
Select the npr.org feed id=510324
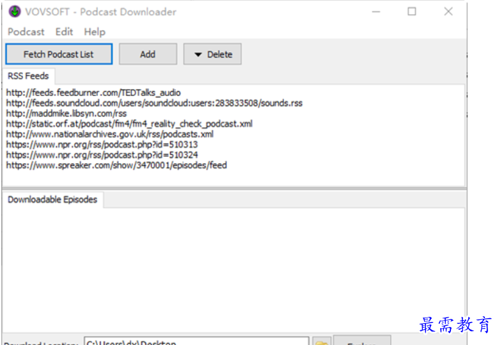point(102,155)
